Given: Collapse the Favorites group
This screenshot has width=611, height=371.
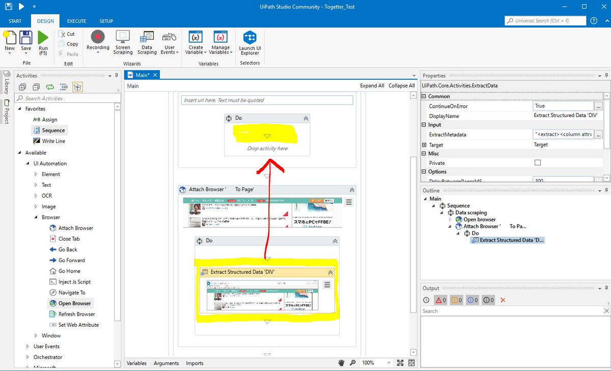Looking at the screenshot, I should click(20, 109).
